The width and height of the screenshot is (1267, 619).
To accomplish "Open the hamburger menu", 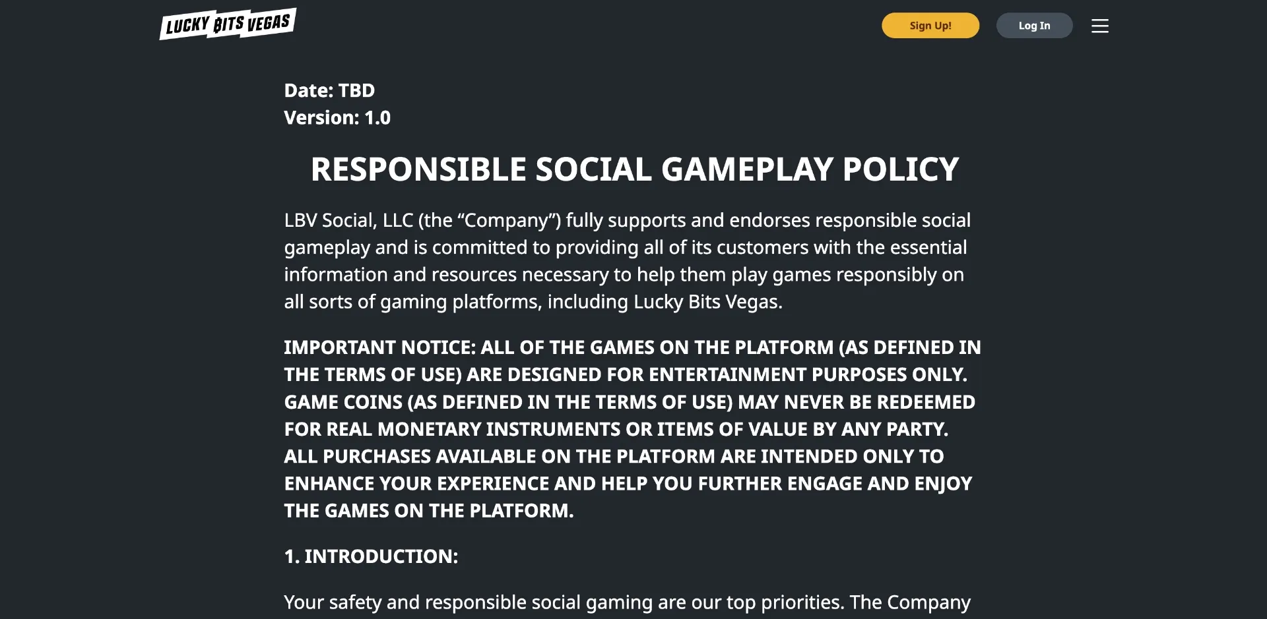I will pyautogui.click(x=1099, y=26).
